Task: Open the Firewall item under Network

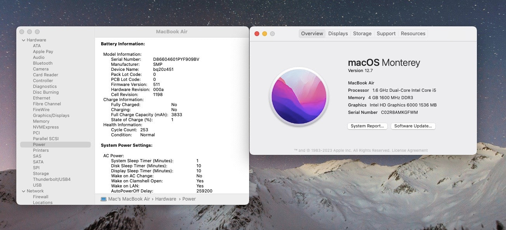Action: pos(41,197)
